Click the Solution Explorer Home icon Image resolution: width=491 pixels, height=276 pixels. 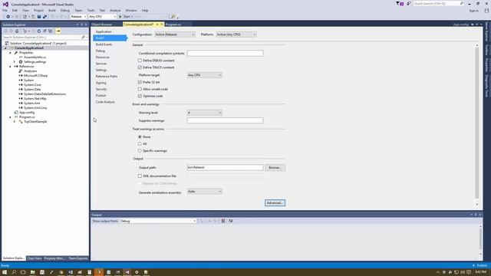coord(17,31)
